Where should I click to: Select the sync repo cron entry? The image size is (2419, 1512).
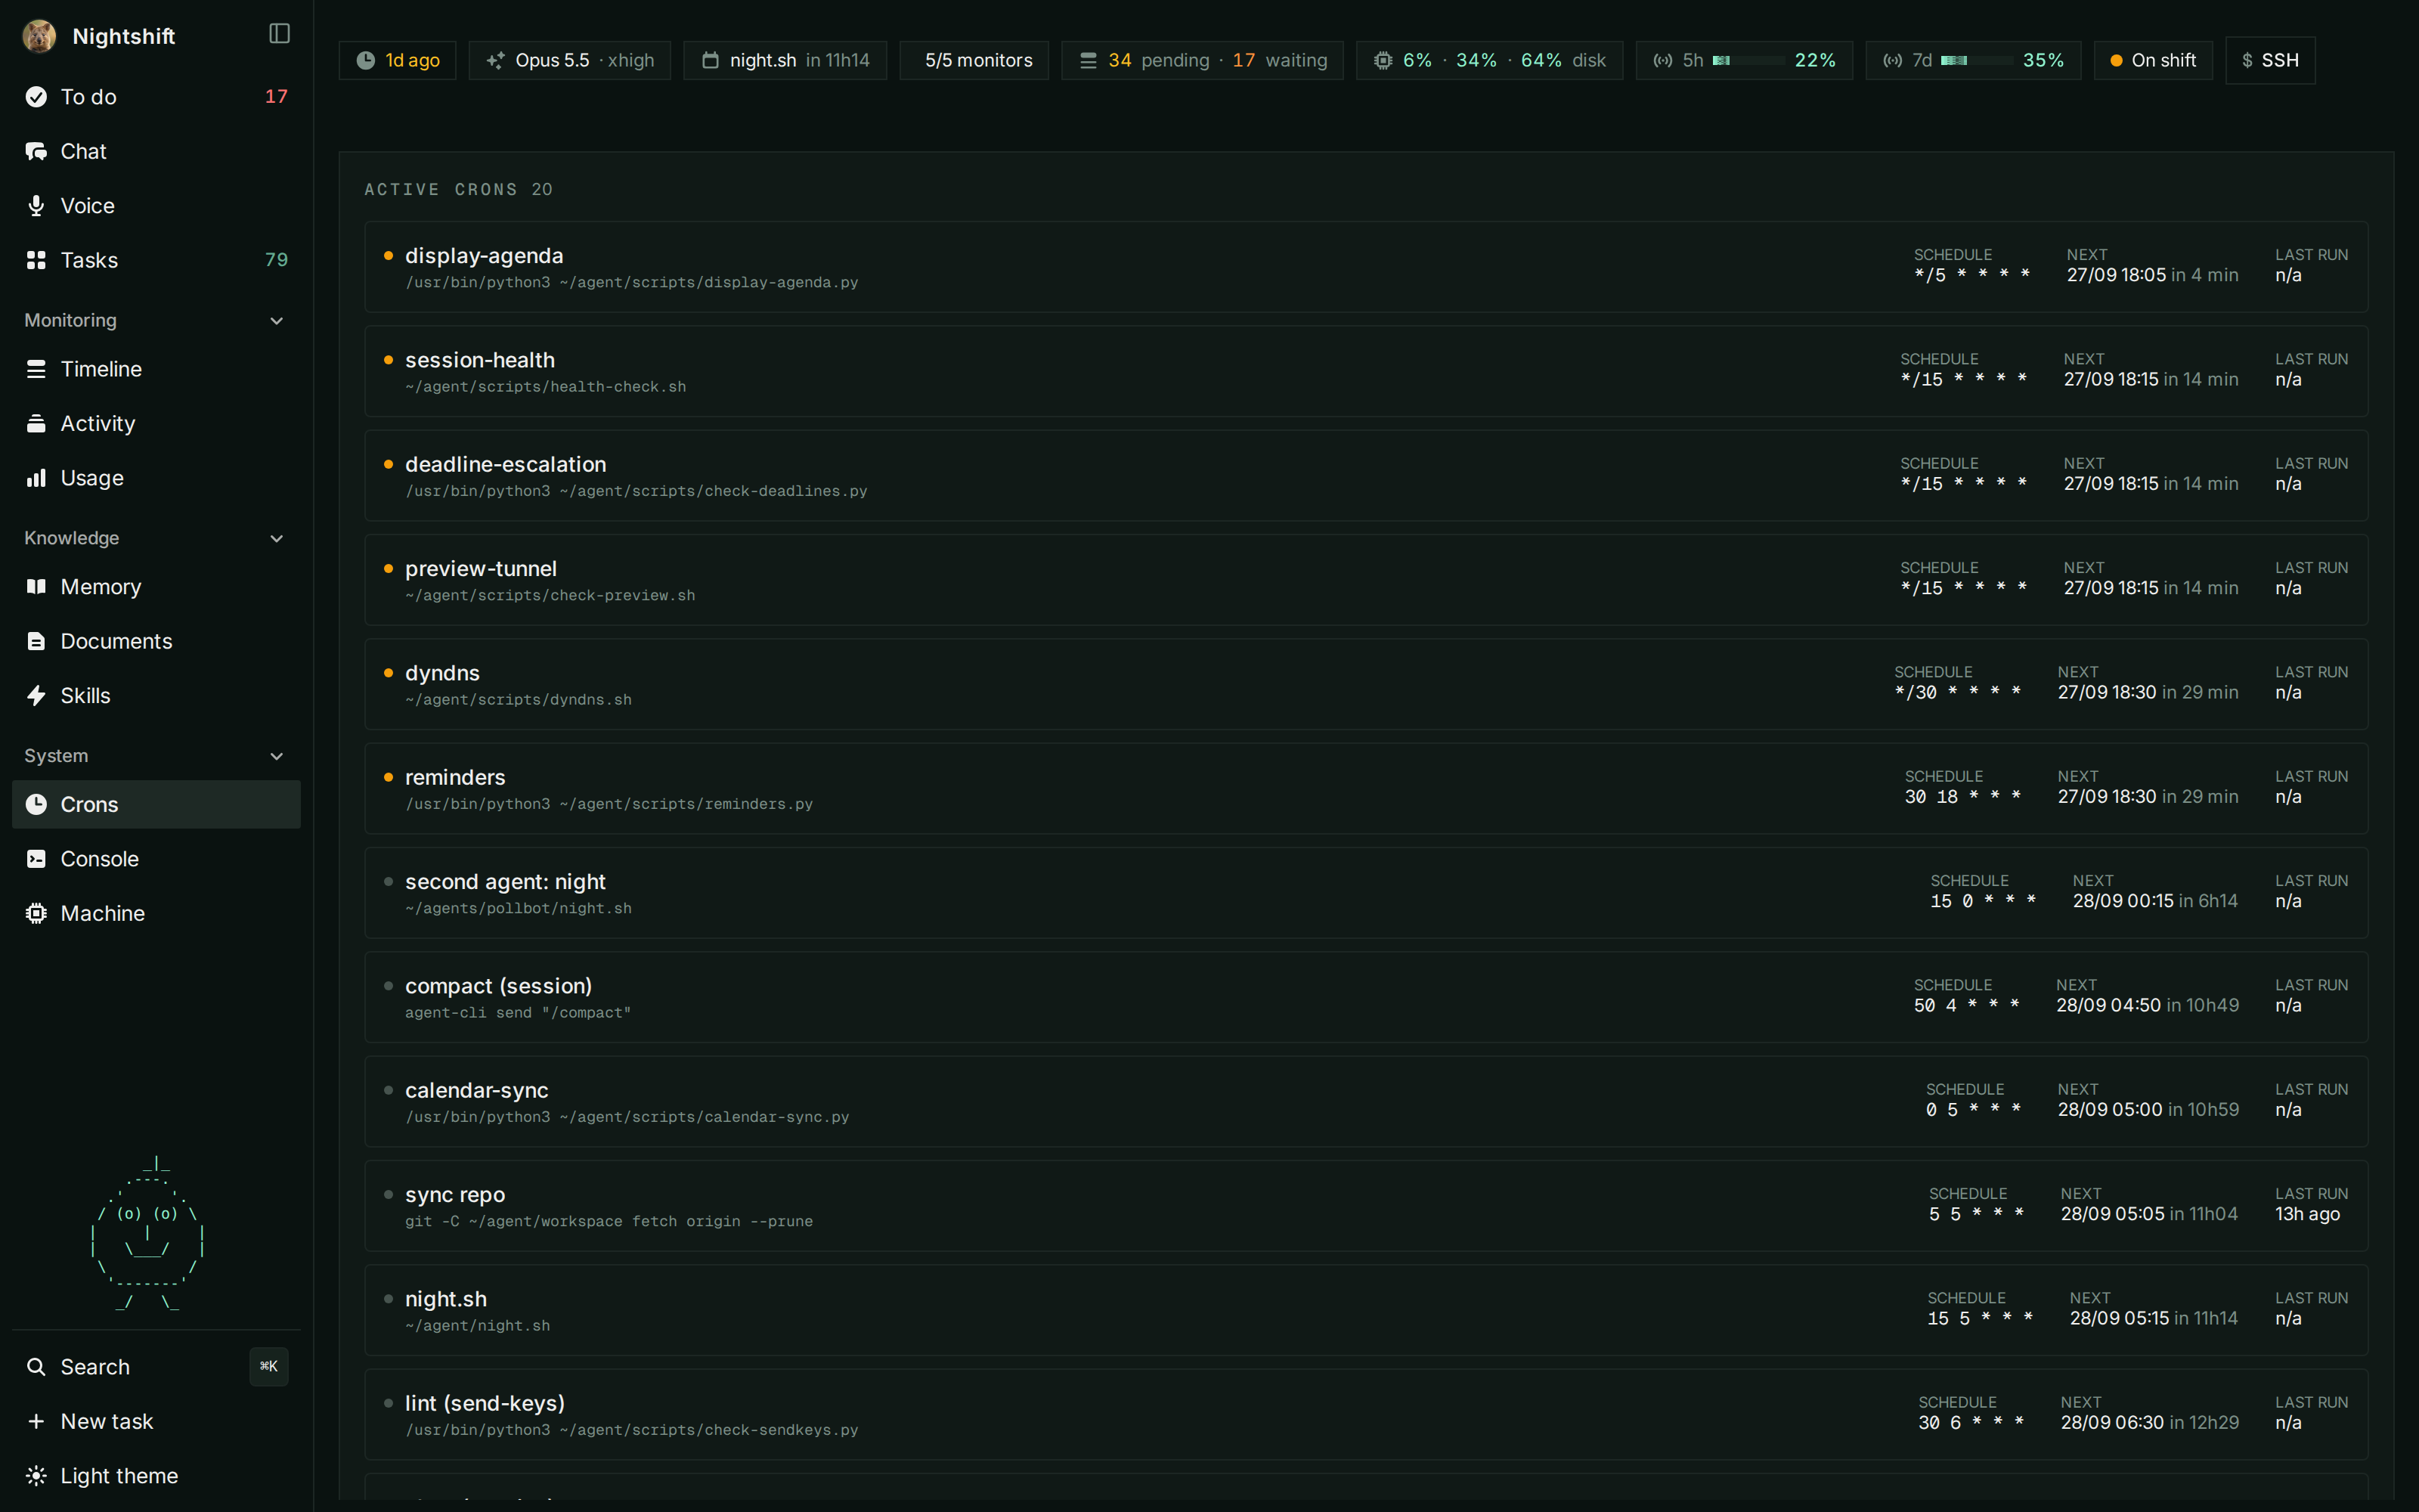click(1365, 1206)
